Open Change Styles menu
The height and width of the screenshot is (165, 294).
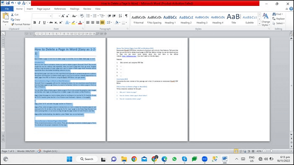click(x=265, y=20)
